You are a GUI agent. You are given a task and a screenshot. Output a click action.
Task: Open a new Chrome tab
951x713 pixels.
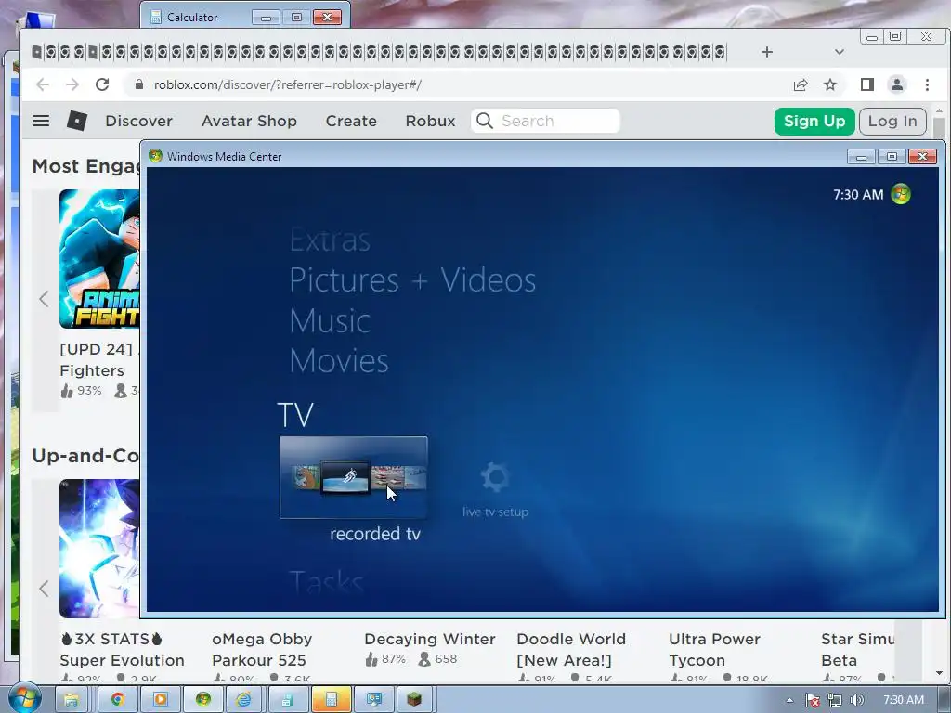coord(766,52)
